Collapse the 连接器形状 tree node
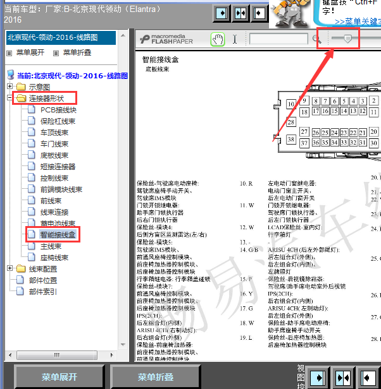 point(9,98)
